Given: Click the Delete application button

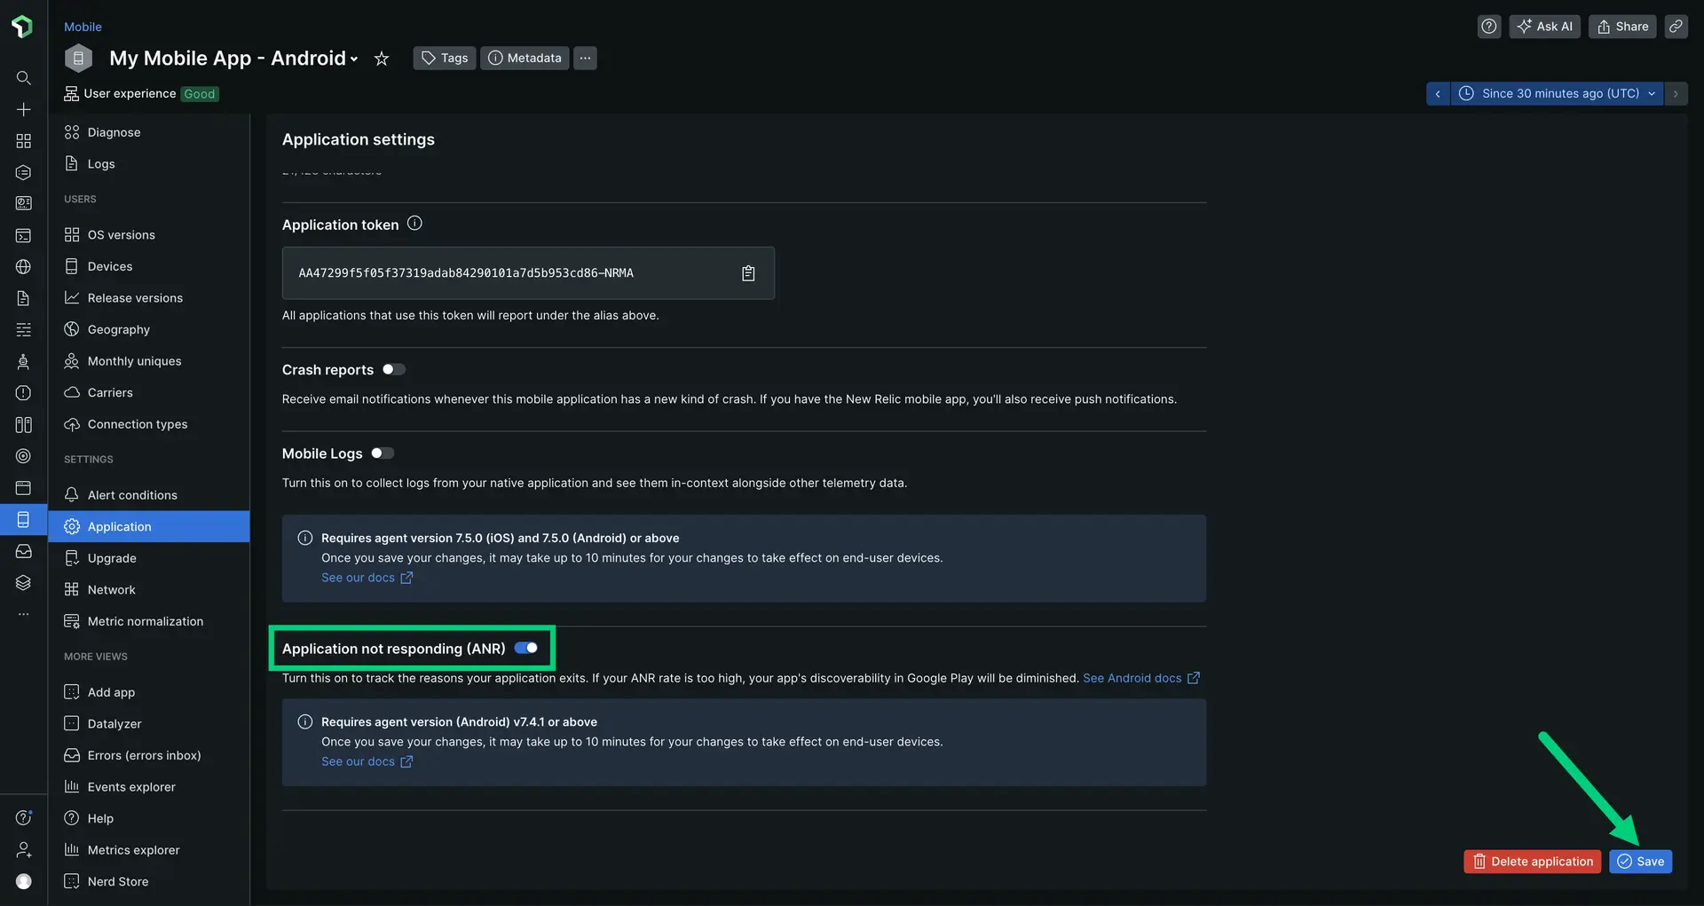Looking at the screenshot, I should 1532,862.
